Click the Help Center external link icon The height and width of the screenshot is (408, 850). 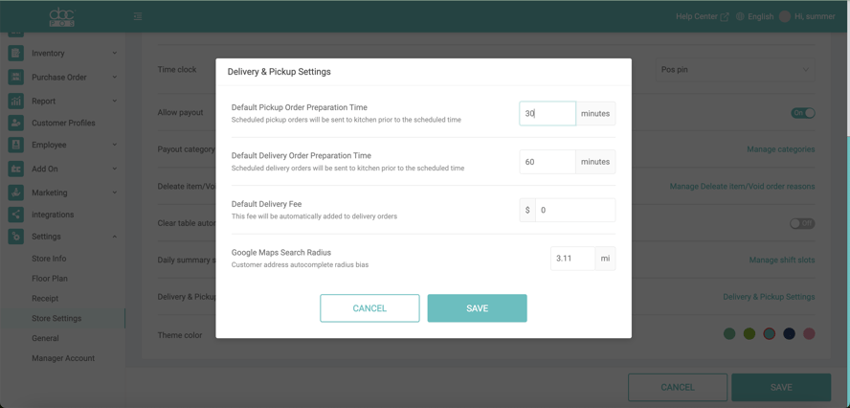[x=725, y=17]
